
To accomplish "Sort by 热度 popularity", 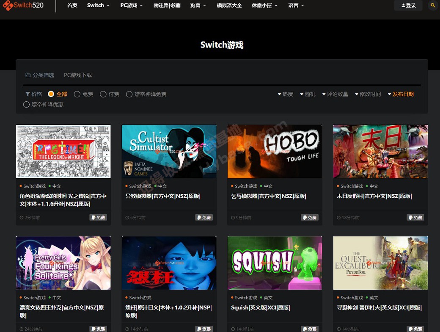I will coord(286,94).
